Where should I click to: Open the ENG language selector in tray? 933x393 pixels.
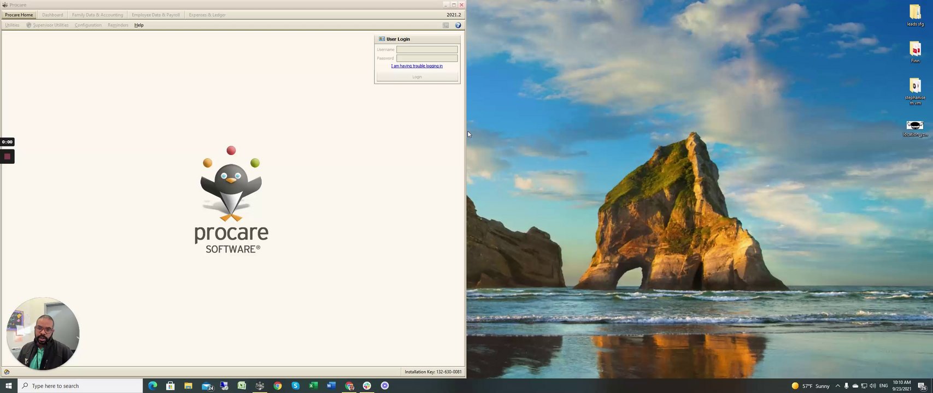[x=883, y=386]
